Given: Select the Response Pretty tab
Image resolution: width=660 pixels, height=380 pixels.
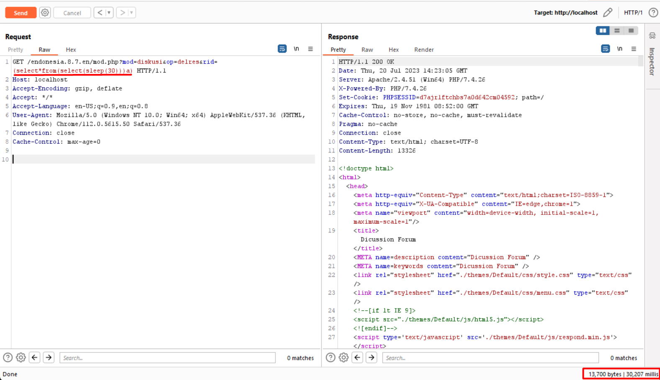Looking at the screenshot, I should coord(338,49).
